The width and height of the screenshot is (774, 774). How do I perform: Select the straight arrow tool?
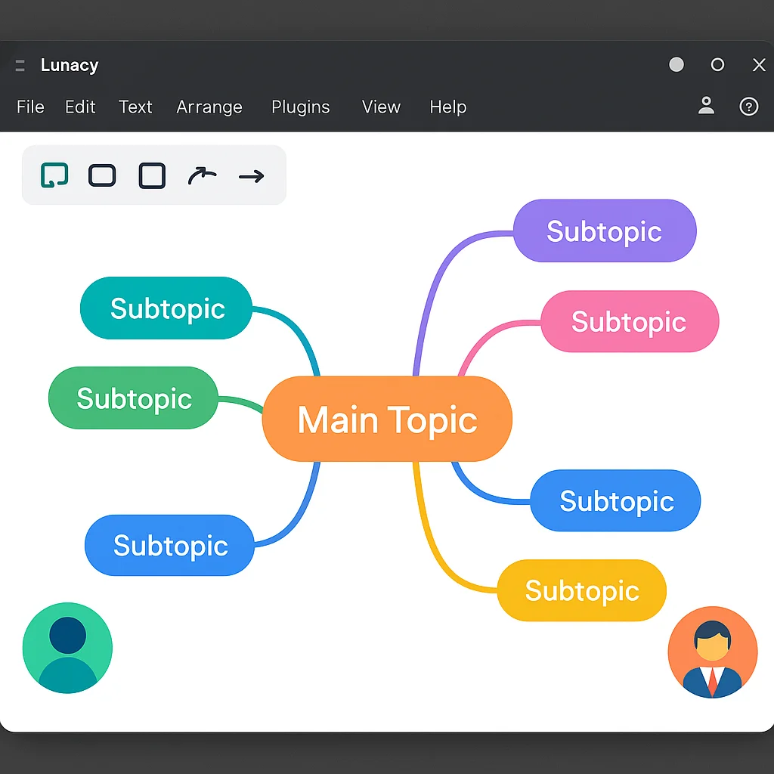click(252, 176)
